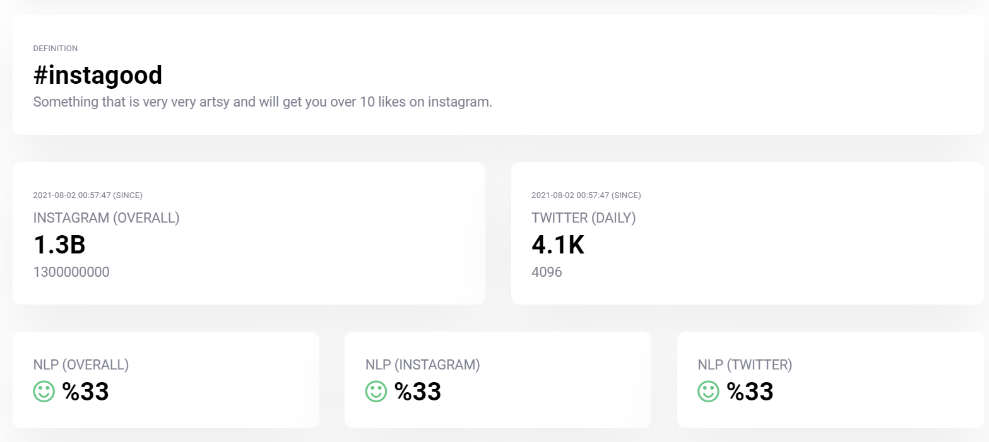Click the %33 value under NLP (Instagram)
Screen dimensions: 989x442
(x=418, y=392)
